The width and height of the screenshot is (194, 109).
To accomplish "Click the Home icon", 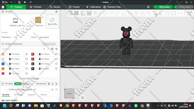I will pos(3,7).
